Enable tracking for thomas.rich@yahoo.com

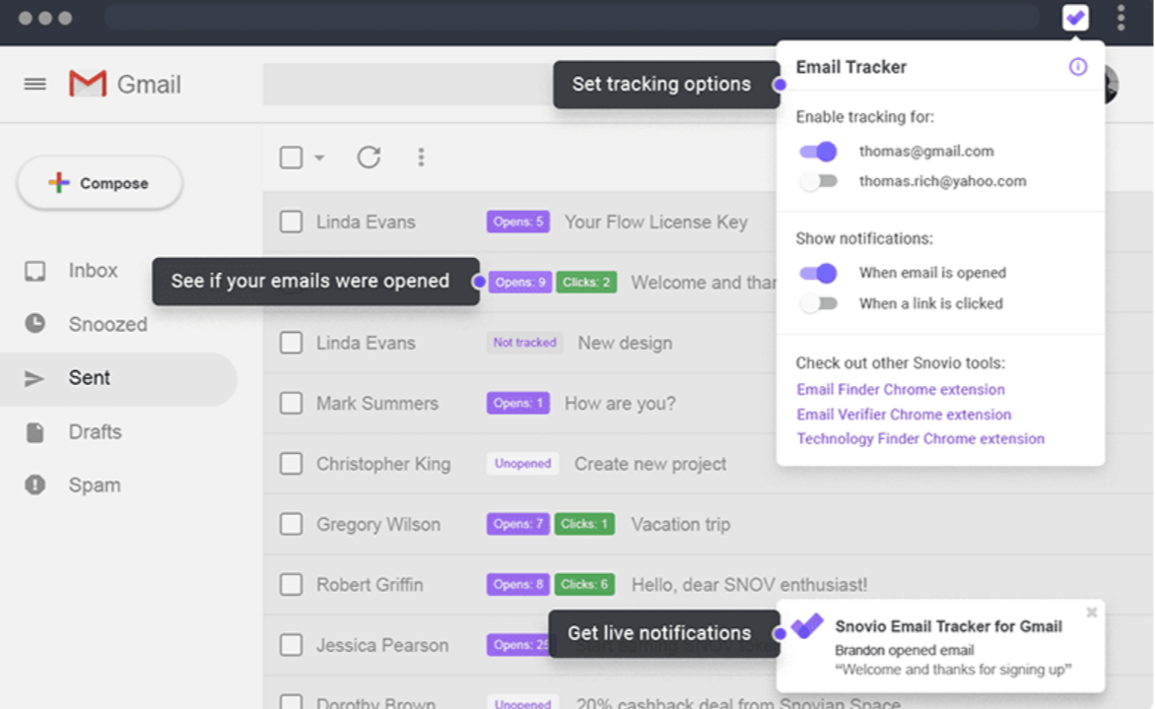[818, 181]
